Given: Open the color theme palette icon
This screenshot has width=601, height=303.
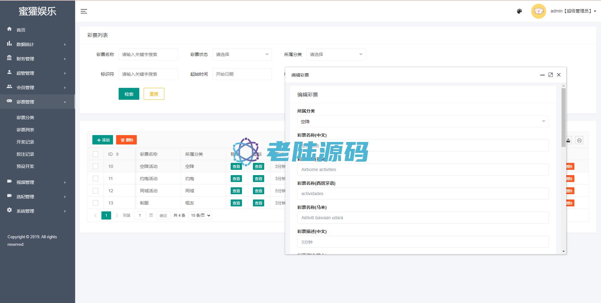Looking at the screenshot, I should (519, 11).
